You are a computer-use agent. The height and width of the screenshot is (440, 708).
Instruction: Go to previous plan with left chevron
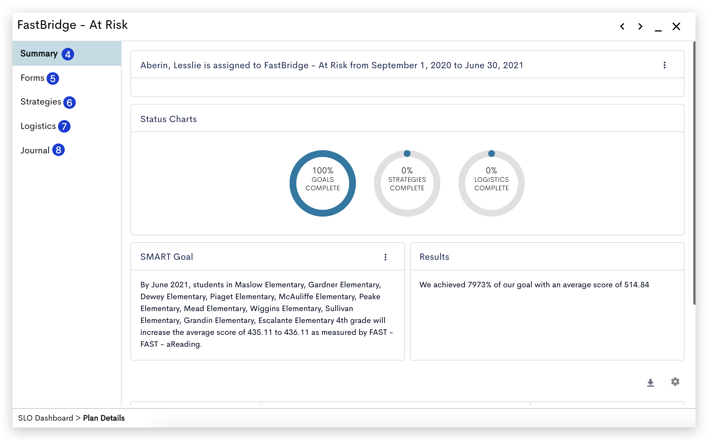622,27
